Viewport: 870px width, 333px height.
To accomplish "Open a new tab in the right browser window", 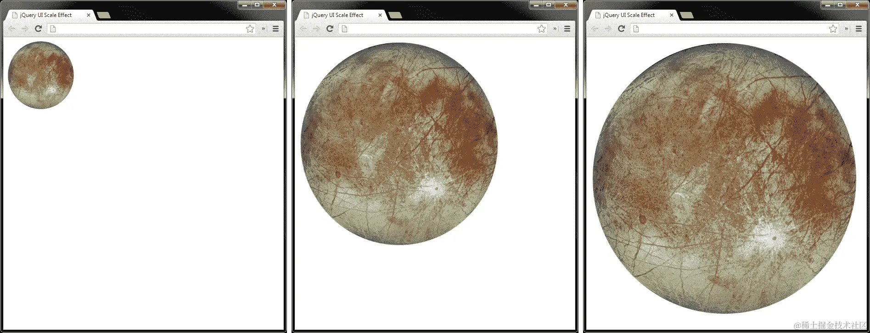I will pos(687,15).
